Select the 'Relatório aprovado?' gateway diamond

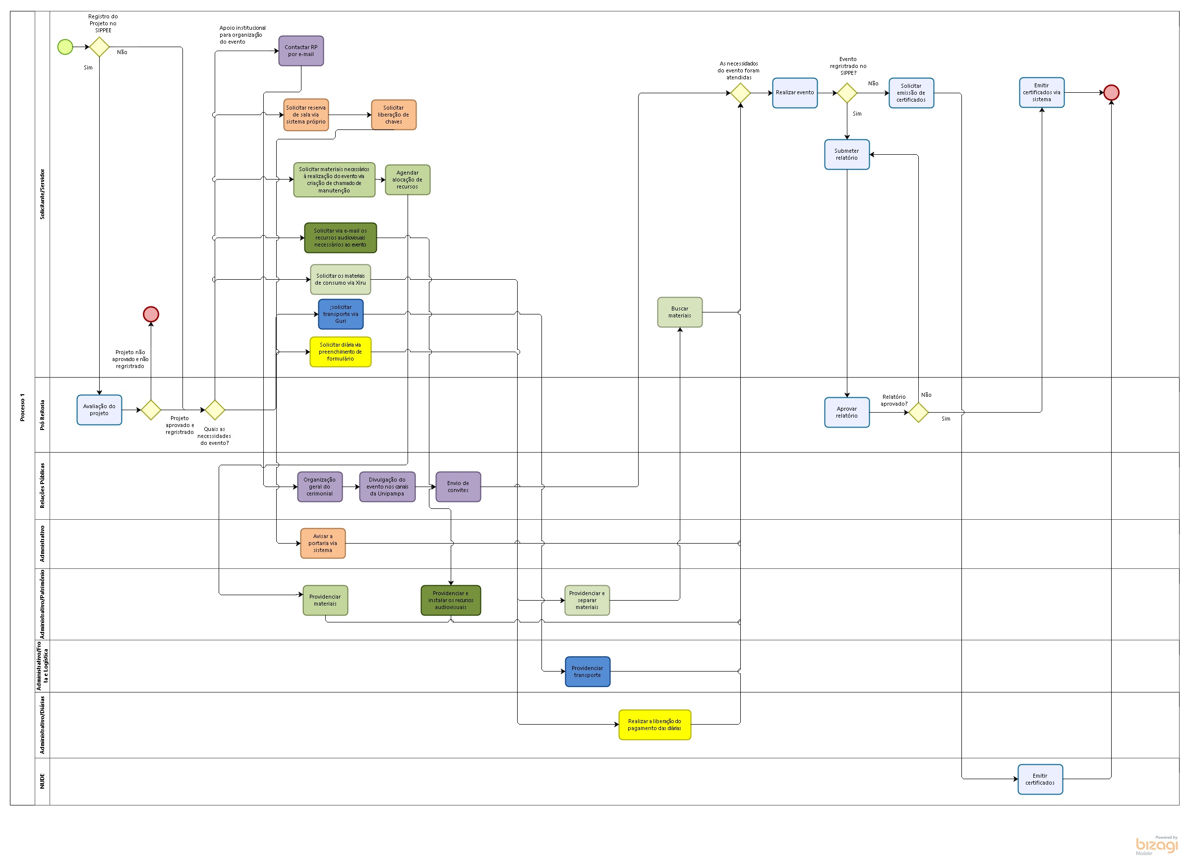[x=918, y=412]
